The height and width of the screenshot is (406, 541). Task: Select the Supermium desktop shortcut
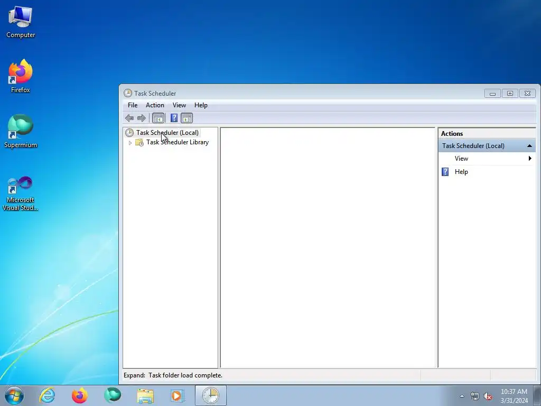coord(21,132)
